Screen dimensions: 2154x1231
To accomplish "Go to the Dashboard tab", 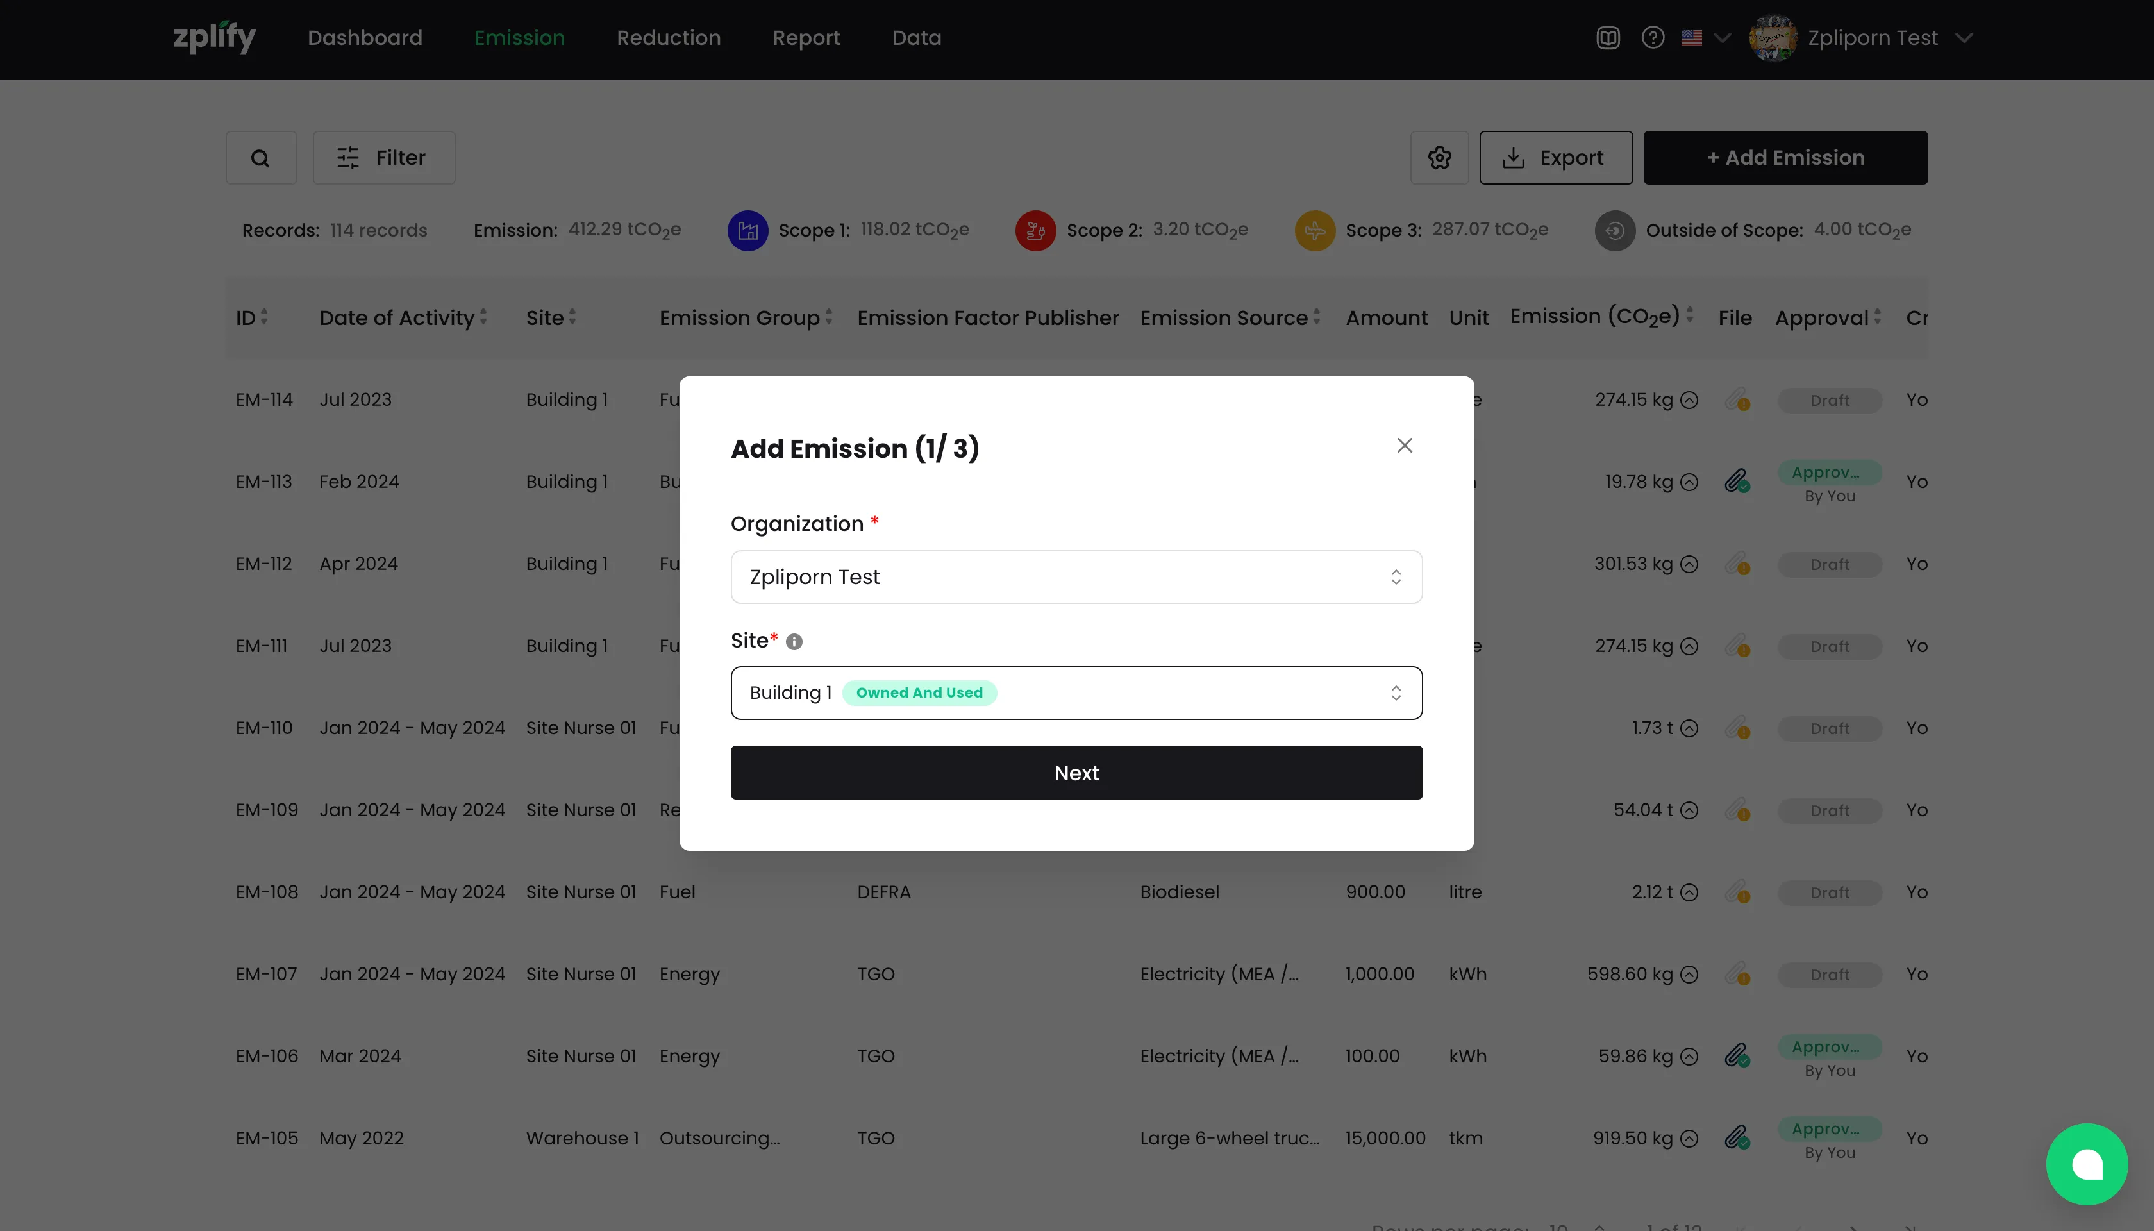I will (x=364, y=38).
